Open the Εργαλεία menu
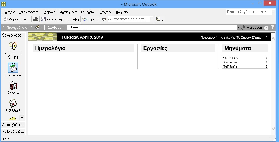279x142 pixels. [87, 12]
